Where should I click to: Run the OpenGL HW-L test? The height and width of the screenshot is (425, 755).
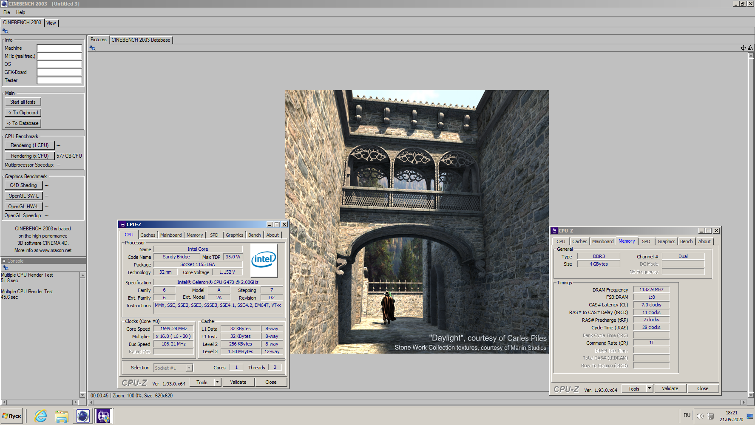click(x=24, y=207)
